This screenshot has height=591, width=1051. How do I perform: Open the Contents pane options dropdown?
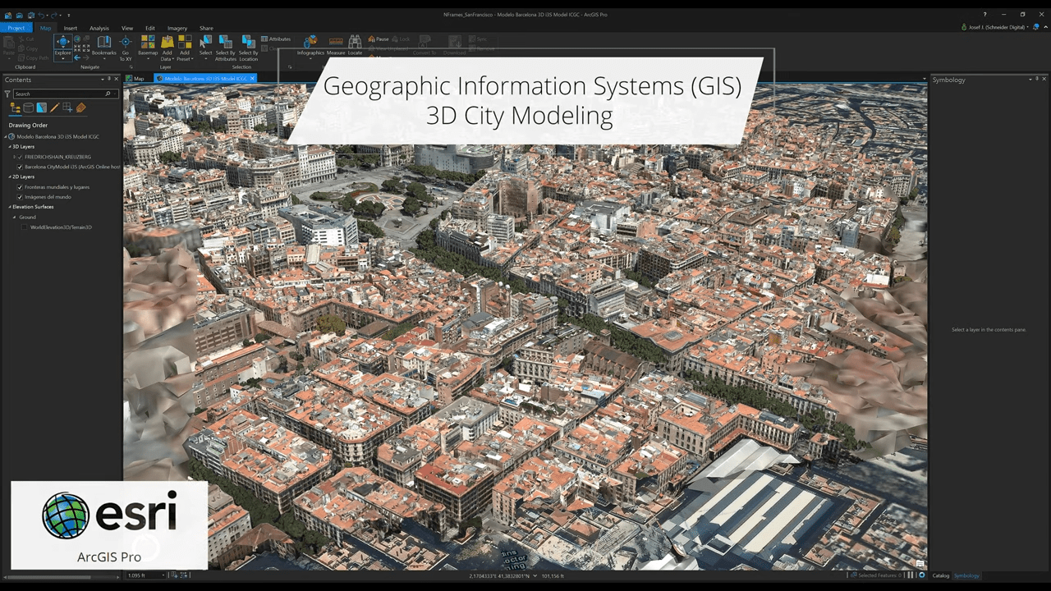click(x=104, y=80)
